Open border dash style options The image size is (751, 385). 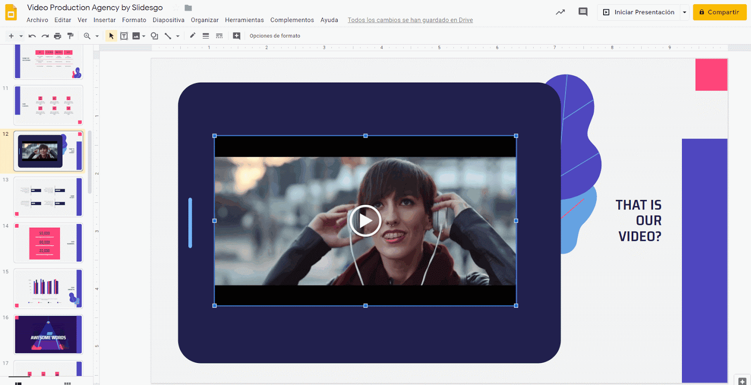(219, 36)
